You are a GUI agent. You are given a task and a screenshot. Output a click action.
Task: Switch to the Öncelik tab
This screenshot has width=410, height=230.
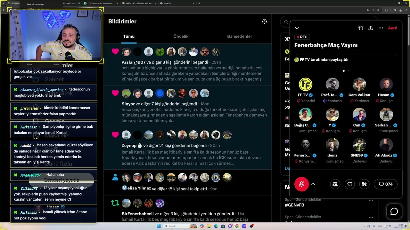(x=181, y=36)
